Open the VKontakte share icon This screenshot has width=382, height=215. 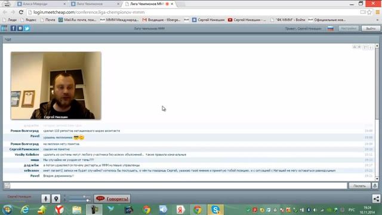[x=20, y=28]
